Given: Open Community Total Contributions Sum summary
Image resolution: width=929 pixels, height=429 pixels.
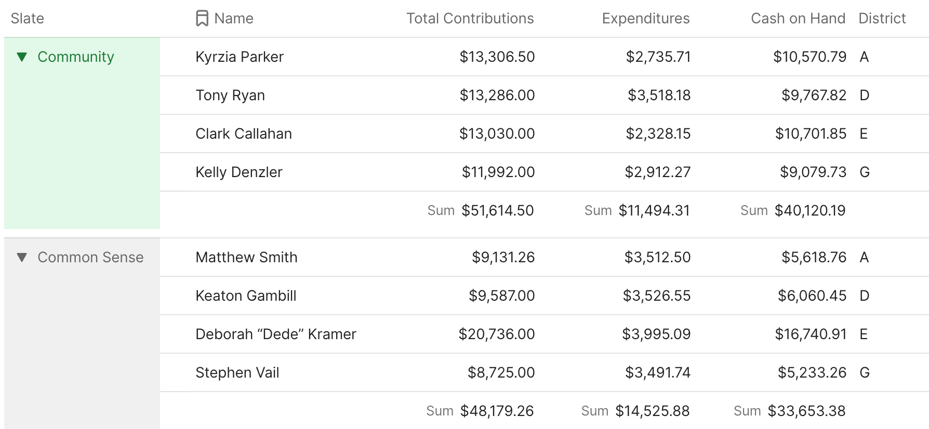Looking at the screenshot, I should 481,210.
